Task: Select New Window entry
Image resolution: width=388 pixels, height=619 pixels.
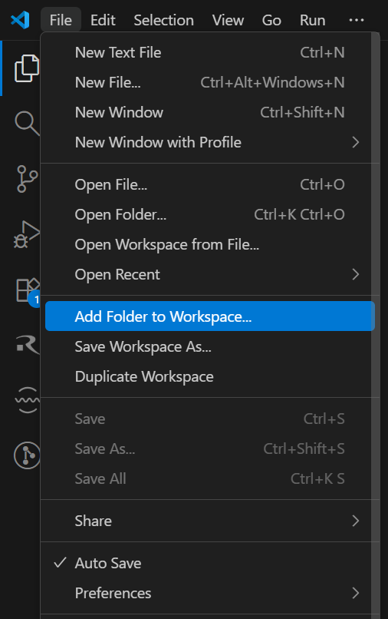Action: 210,112
